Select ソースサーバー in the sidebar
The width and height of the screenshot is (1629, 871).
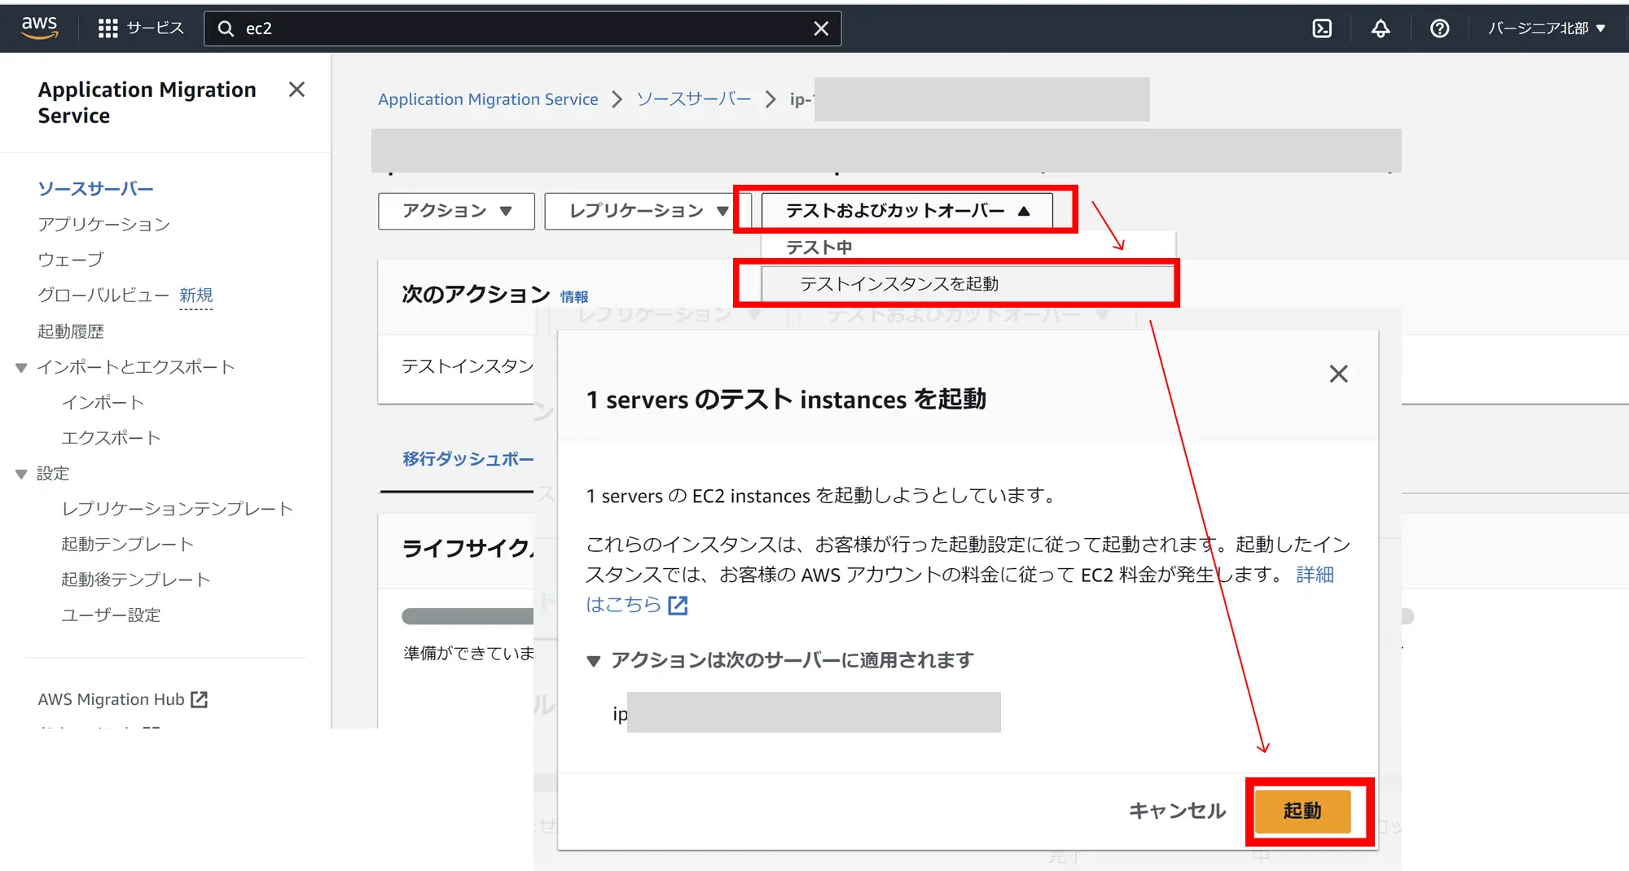[x=95, y=189]
